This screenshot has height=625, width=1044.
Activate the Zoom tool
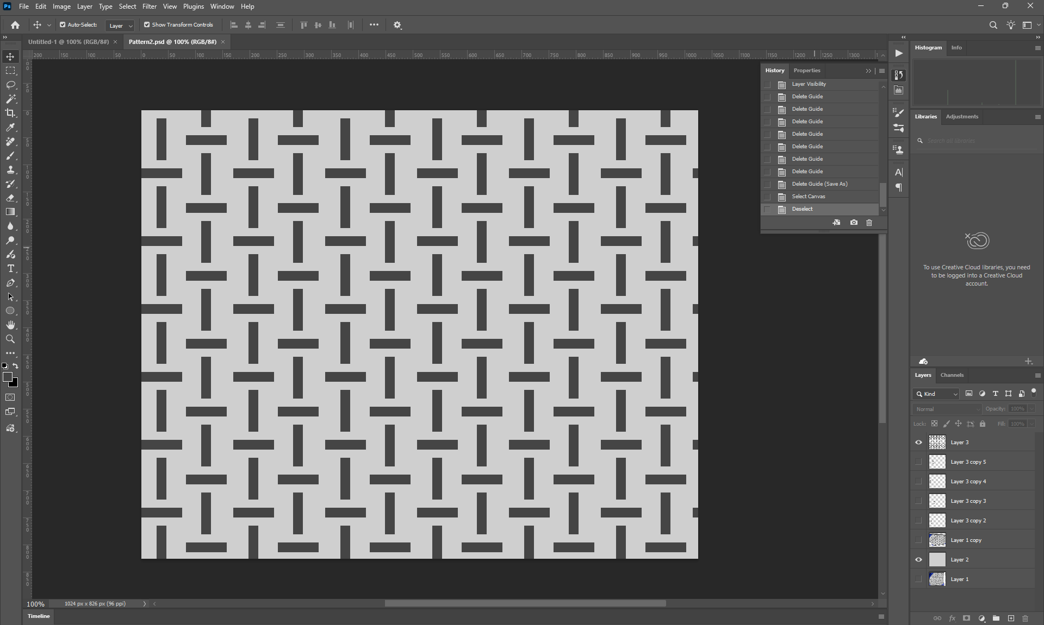click(10, 339)
